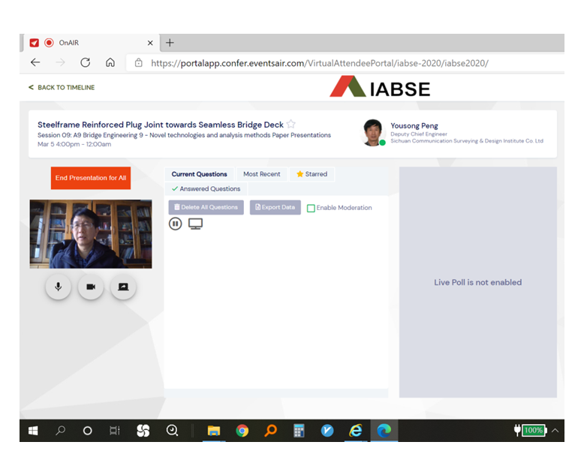
Task: Mute the microphone button
Action: [x=58, y=287]
